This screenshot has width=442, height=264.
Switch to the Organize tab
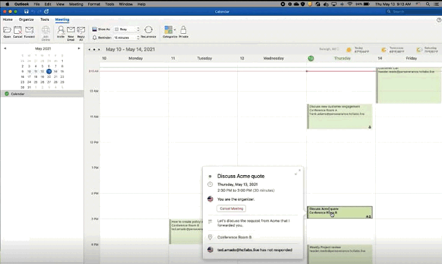26,19
